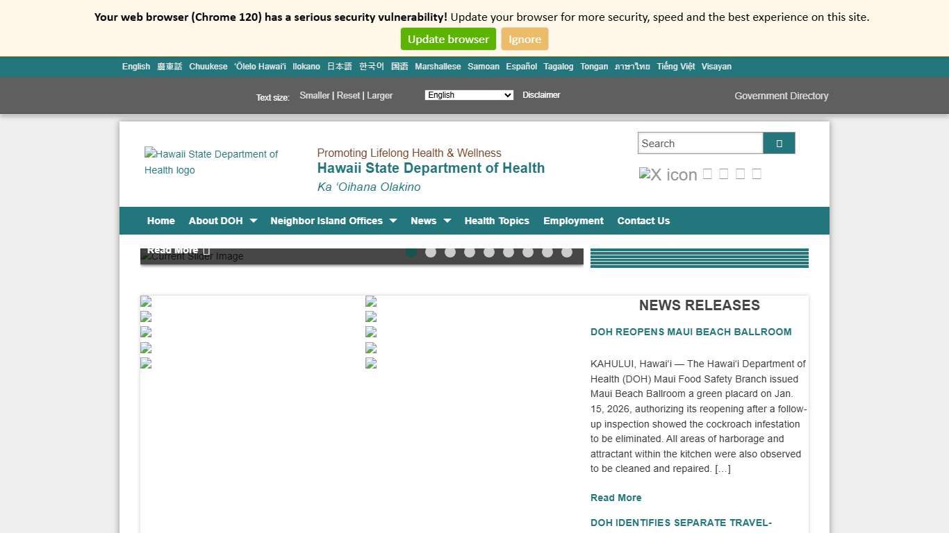
Task: Click the search magnifier icon
Action: (779, 143)
